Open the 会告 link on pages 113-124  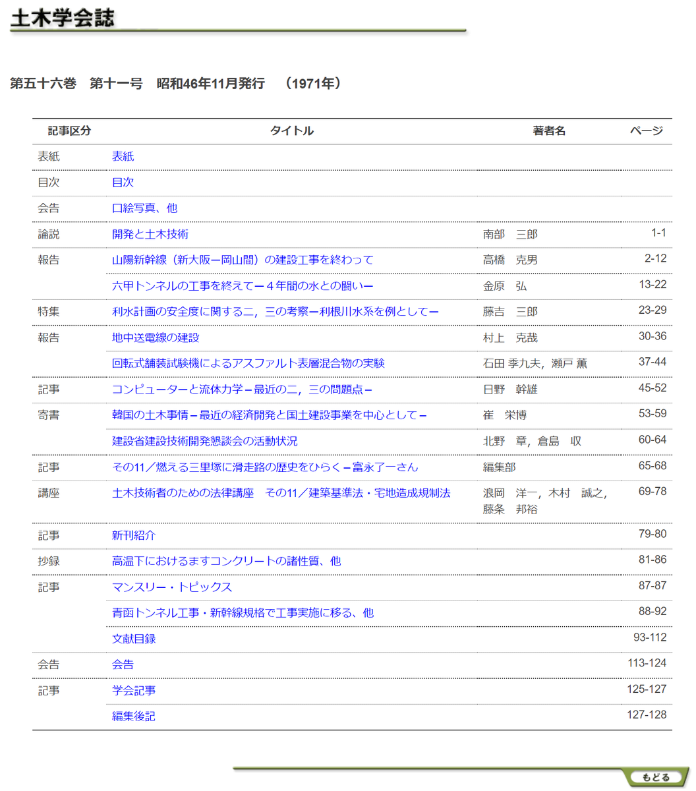pos(123,664)
